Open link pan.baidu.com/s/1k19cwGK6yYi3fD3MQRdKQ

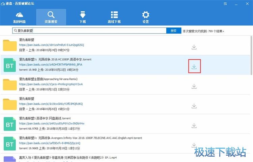click(51, 104)
